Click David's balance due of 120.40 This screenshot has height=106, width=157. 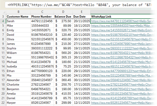click(63, 35)
